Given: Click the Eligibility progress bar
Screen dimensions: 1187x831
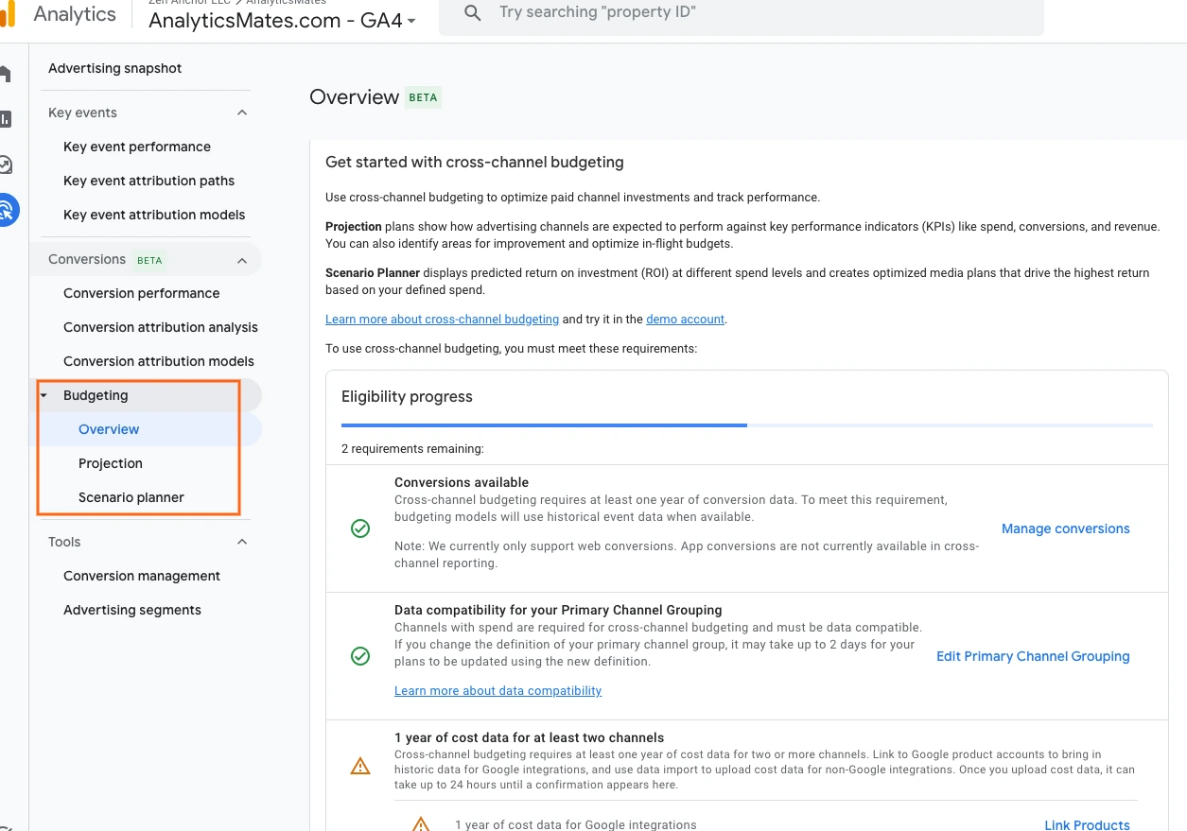Looking at the screenshot, I should 747,425.
